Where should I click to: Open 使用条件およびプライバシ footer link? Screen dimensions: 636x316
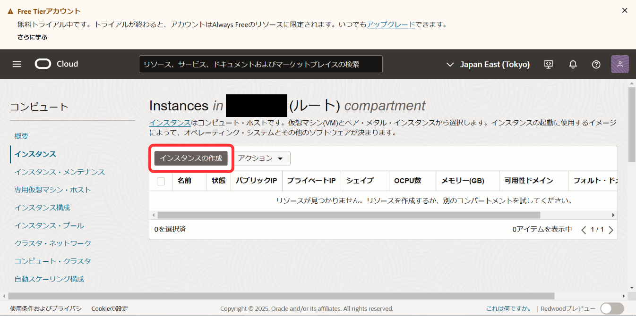[46, 308]
